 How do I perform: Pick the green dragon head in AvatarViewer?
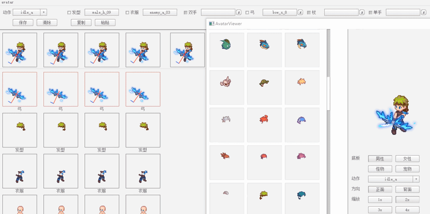click(227, 50)
